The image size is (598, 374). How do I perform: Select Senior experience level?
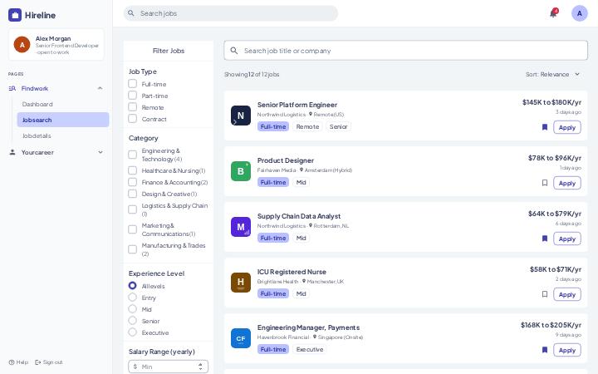point(132,321)
